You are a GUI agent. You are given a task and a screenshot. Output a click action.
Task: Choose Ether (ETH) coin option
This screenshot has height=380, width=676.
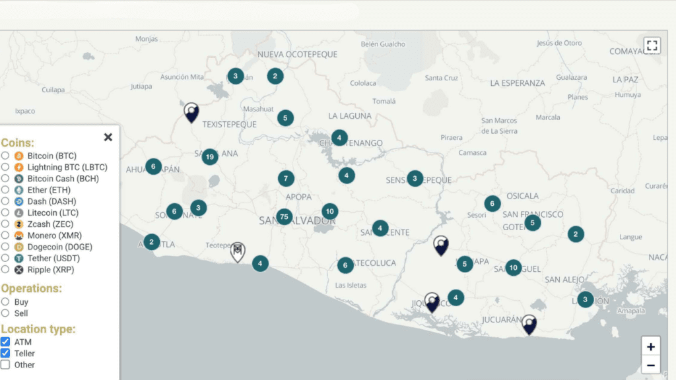pyautogui.click(x=5, y=190)
